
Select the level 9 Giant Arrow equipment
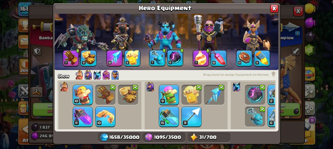click(x=191, y=117)
